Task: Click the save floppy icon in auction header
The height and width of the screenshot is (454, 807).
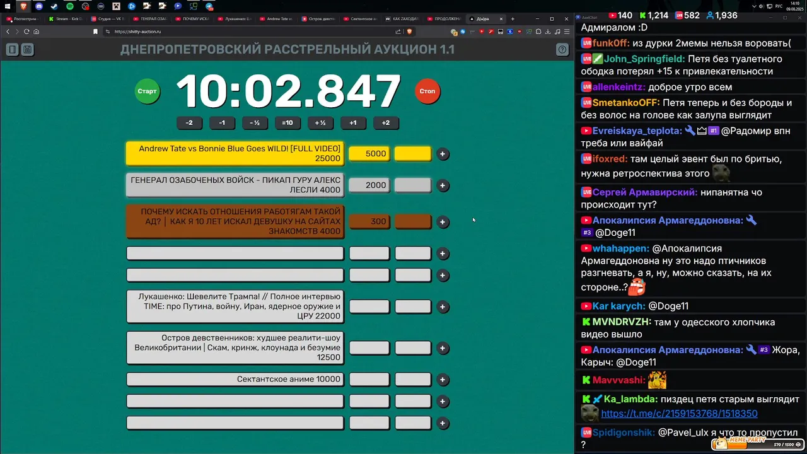Action: (x=27, y=49)
